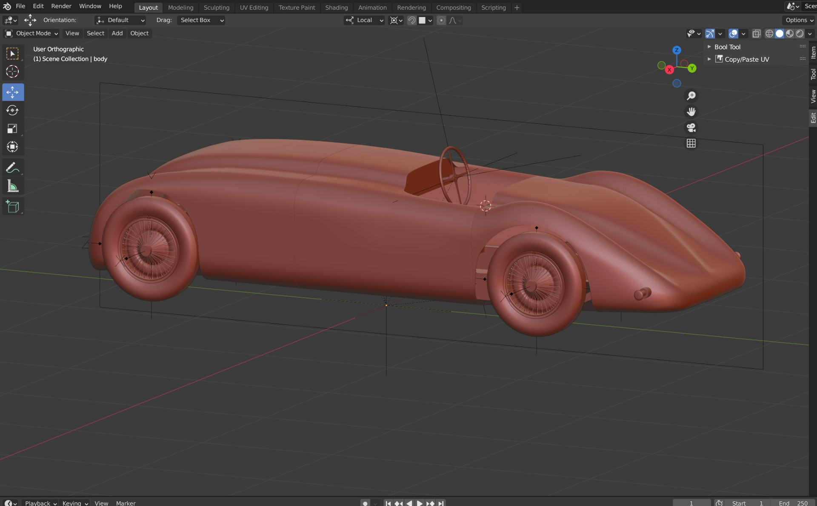817x506 pixels.
Task: Click the Z axis on navigation gizmo
Action: 677,50
